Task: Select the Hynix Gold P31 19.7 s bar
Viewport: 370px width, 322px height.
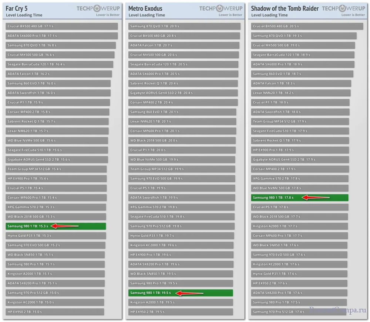Action: [181, 236]
